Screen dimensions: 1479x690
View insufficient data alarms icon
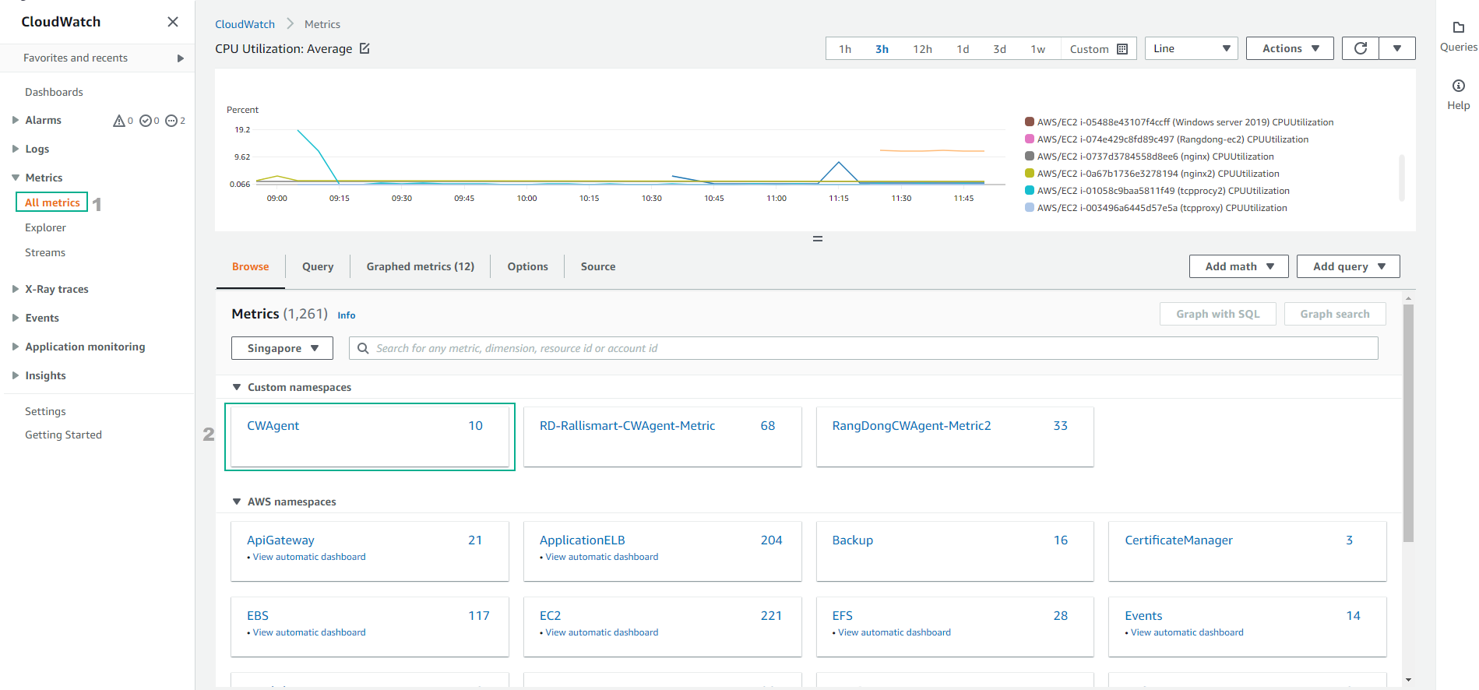click(x=171, y=121)
